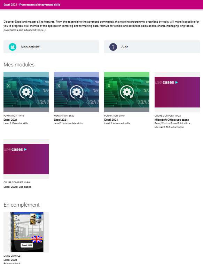The width and height of the screenshot is (203, 265).
Task: Click 'Level 3: Advanced skills' title
Action: coord(117,123)
